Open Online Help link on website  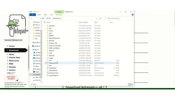pos(14,57)
